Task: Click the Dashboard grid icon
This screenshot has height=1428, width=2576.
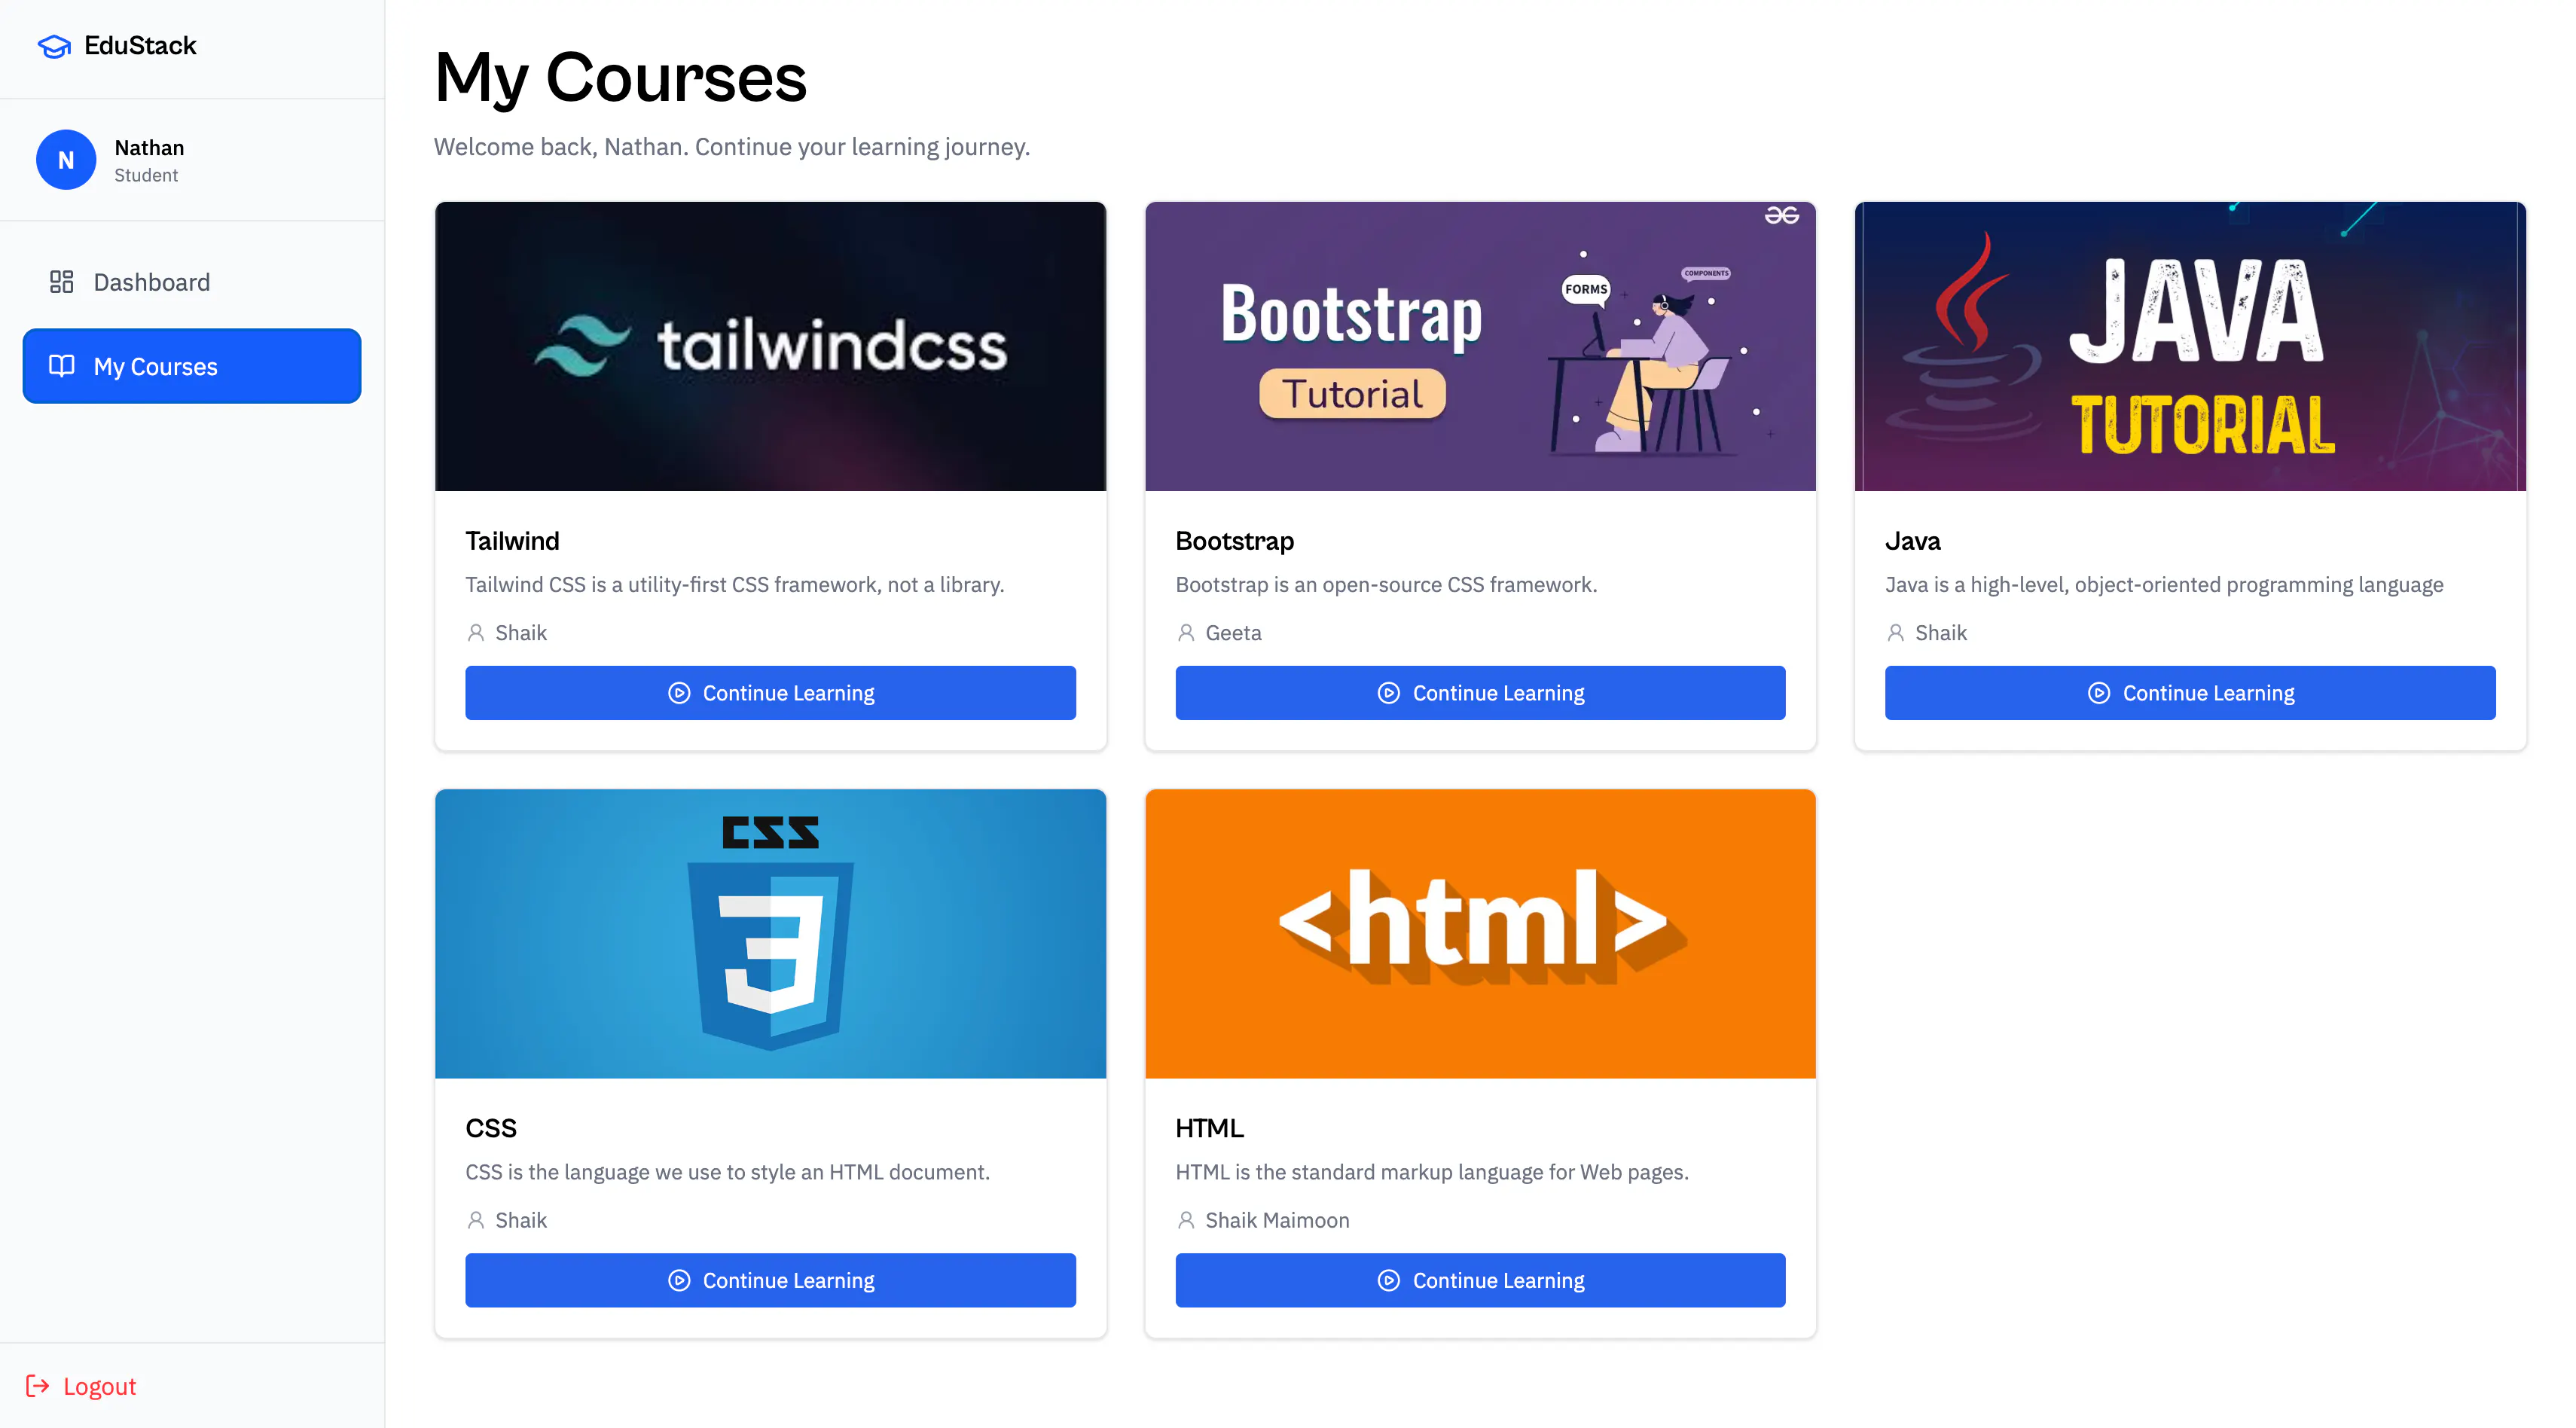Action: click(x=62, y=282)
